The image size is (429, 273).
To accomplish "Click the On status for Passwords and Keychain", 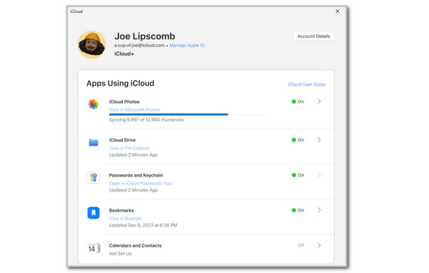I will click(297, 175).
